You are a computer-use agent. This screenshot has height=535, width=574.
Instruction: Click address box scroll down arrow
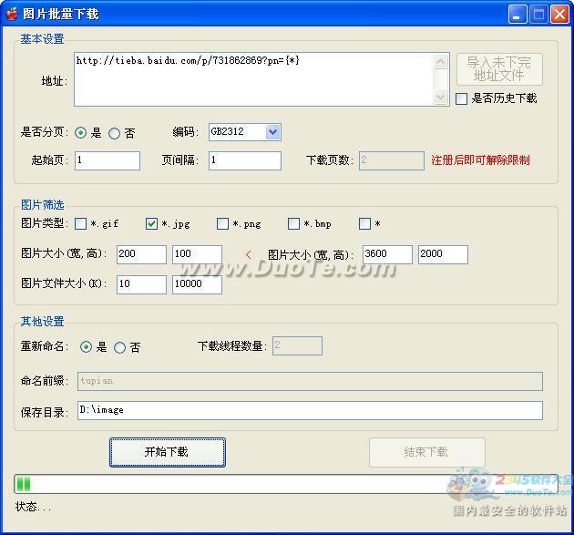click(x=441, y=98)
